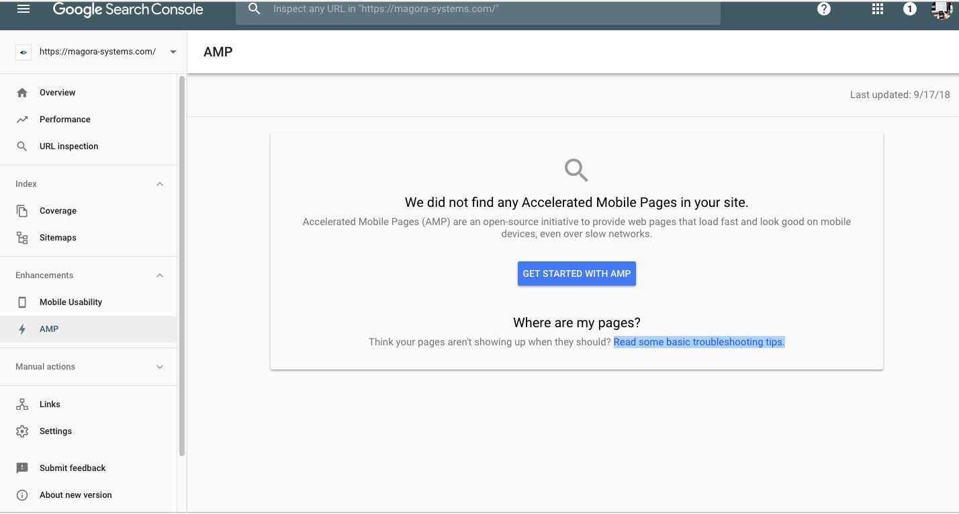Click the sidebar vertical scrollbar
This screenshot has width=959, height=514.
click(x=182, y=266)
